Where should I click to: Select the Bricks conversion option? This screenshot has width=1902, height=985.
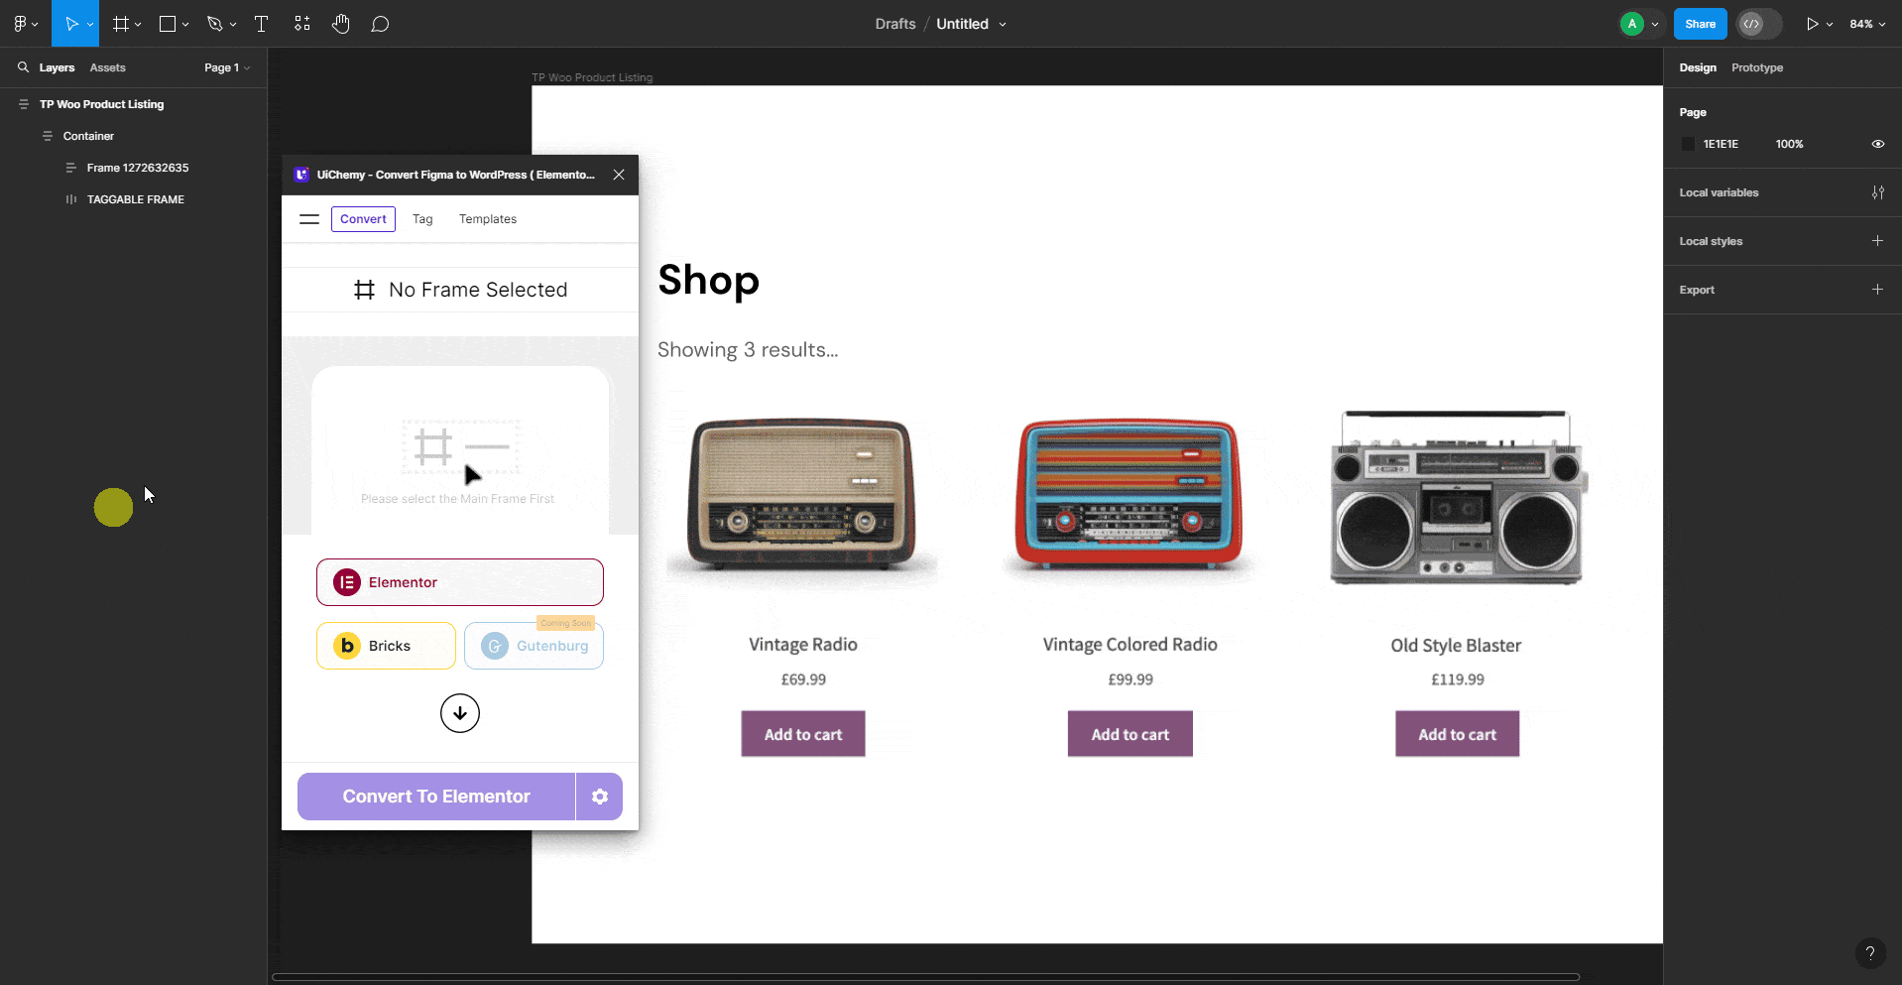(385, 645)
